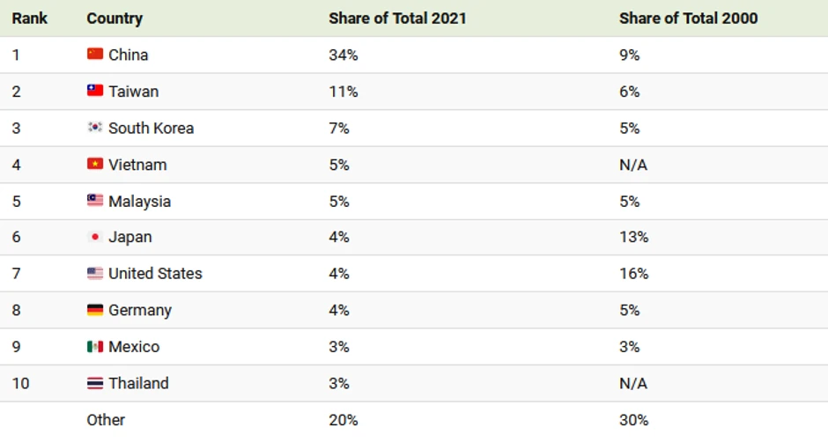
Task: Click the Country column header
Action: [x=115, y=18]
